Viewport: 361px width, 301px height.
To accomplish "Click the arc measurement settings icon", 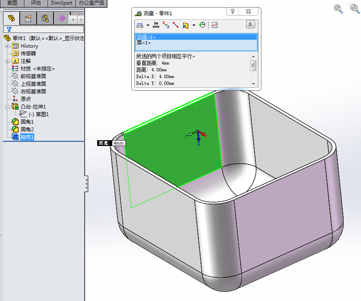I will tap(139, 25).
